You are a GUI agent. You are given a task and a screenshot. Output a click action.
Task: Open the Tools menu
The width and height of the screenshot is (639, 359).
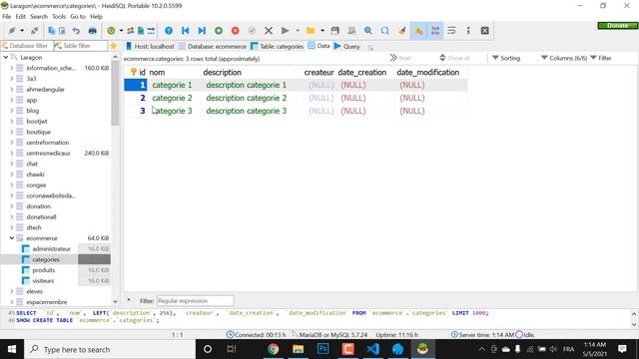[x=59, y=16]
